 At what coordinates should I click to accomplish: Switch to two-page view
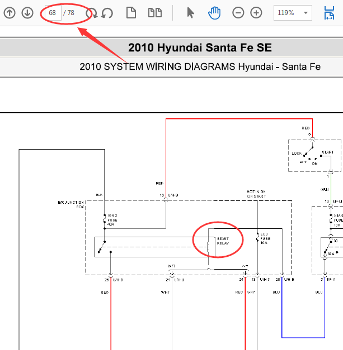click(155, 13)
